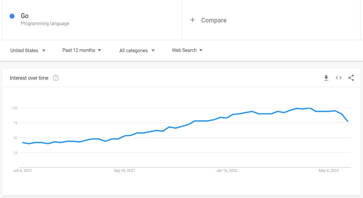Open the All categories dropdown

[137, 50]
